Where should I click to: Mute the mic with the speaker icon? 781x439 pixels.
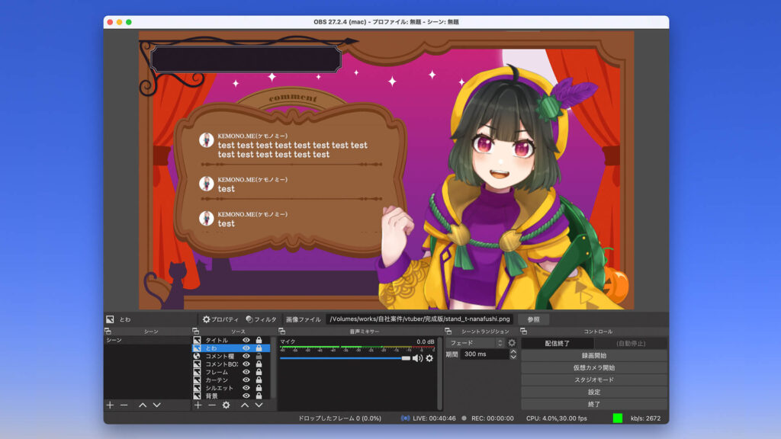[417, 358]
